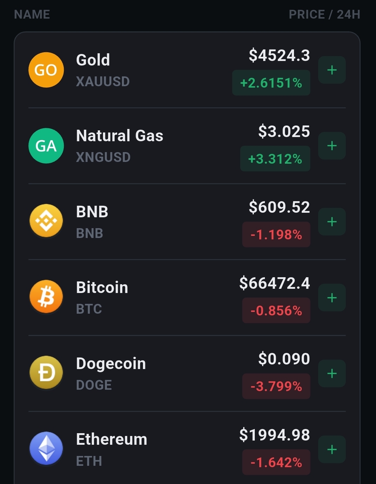Add Dogecoin with the plus button

[x=331, y=373]
